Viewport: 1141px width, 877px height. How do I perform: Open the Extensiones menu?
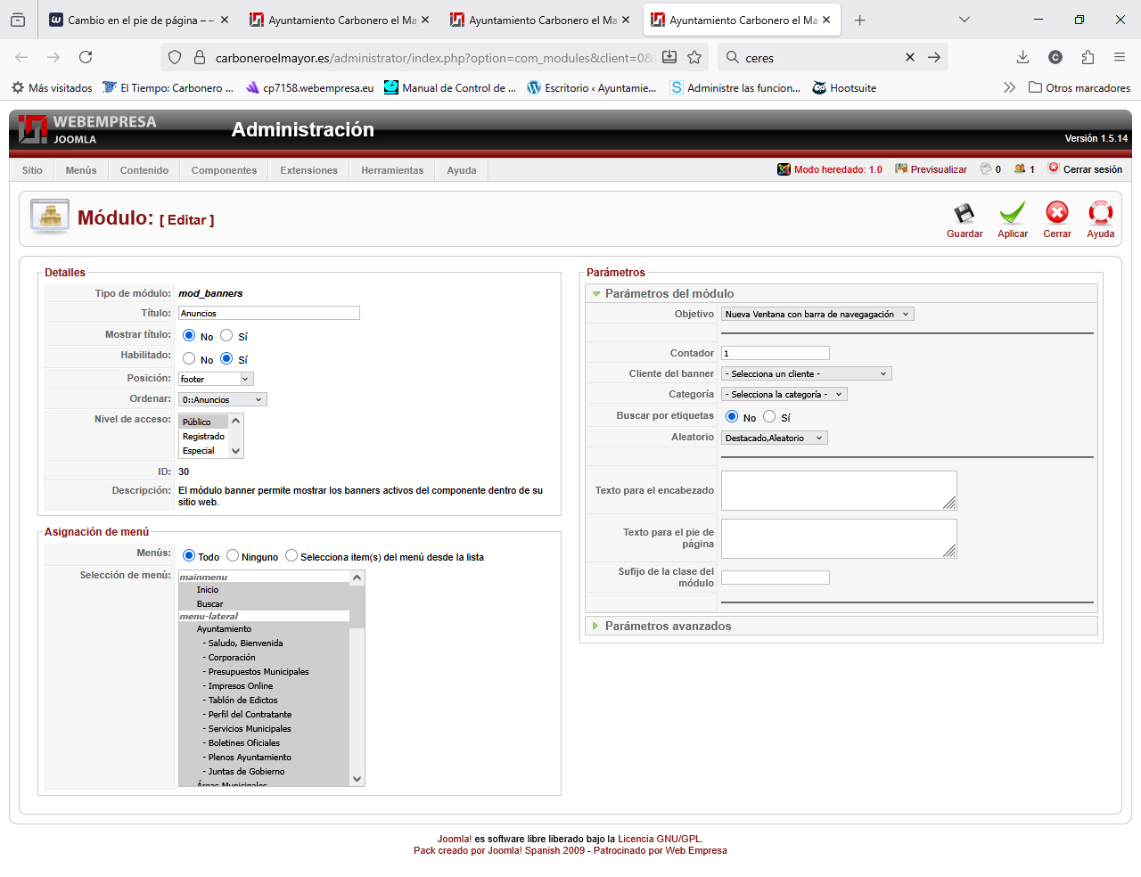coord(308,170)
